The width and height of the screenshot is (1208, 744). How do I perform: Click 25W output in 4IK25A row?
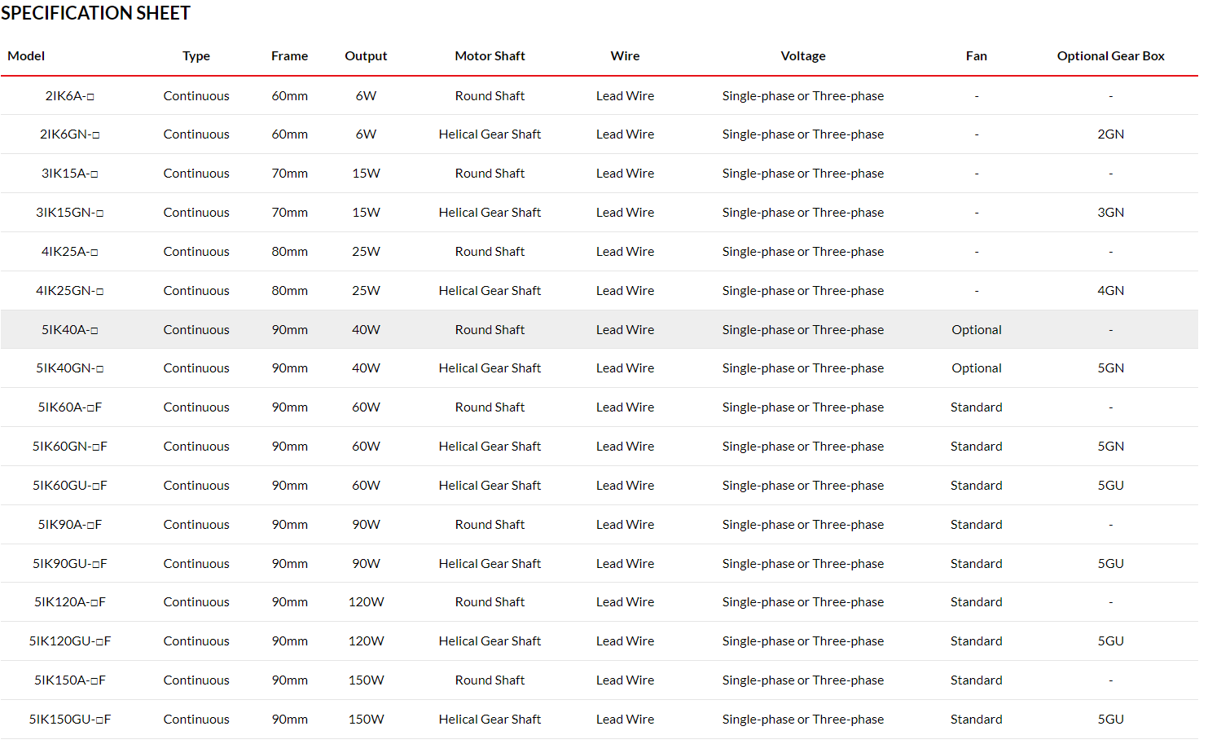click(366, 252)
